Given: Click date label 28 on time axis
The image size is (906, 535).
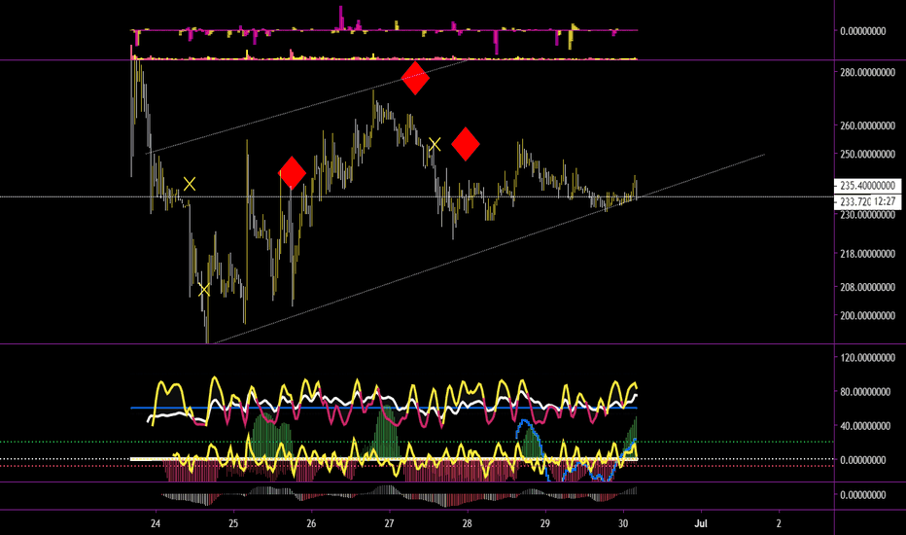Looking at the screenshot, I should (467, 523).
